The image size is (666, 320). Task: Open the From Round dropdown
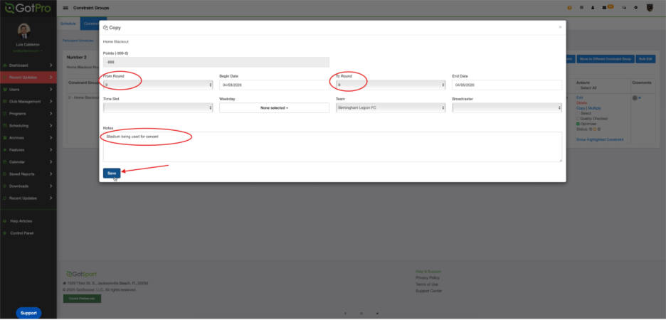click(x=158, y=85)
